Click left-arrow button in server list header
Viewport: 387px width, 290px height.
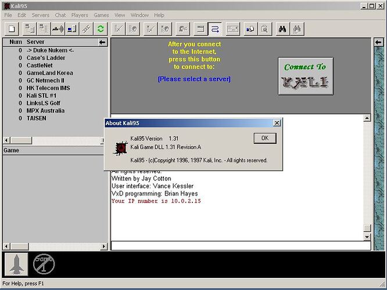click(102, 42)
